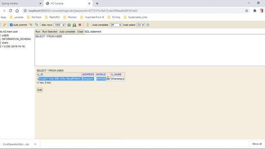
Task: Click the command history icon
Action: tap(87, 25)
